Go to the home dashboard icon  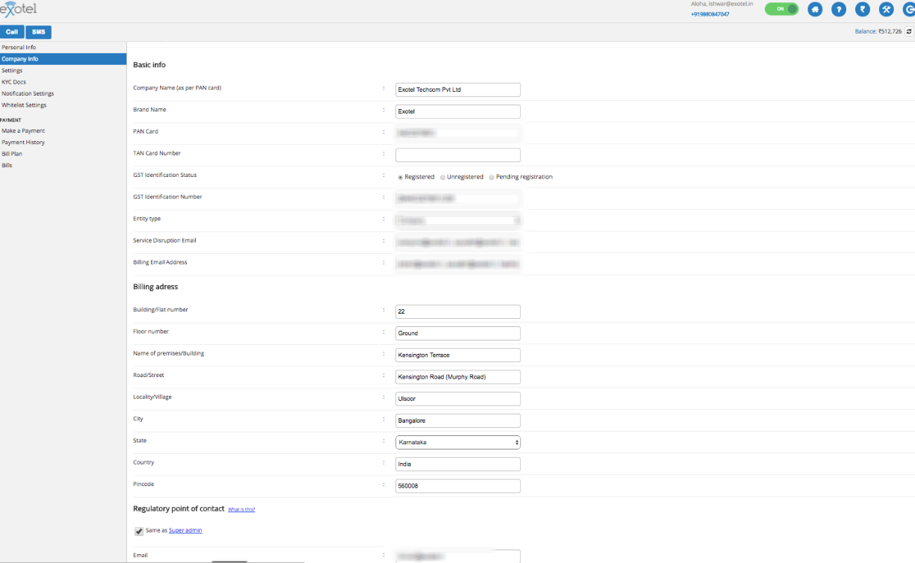coord(815,10)
